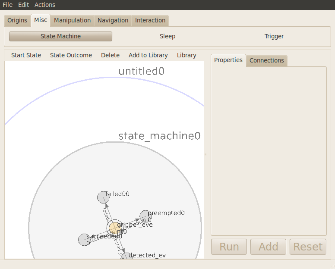Show the Connections tab
The image size is (335, 269).
266,60
